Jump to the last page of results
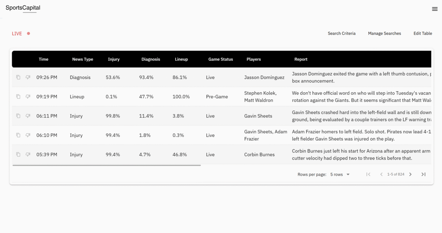The height and width of the screenshot is (233, 442). point(424,174)
